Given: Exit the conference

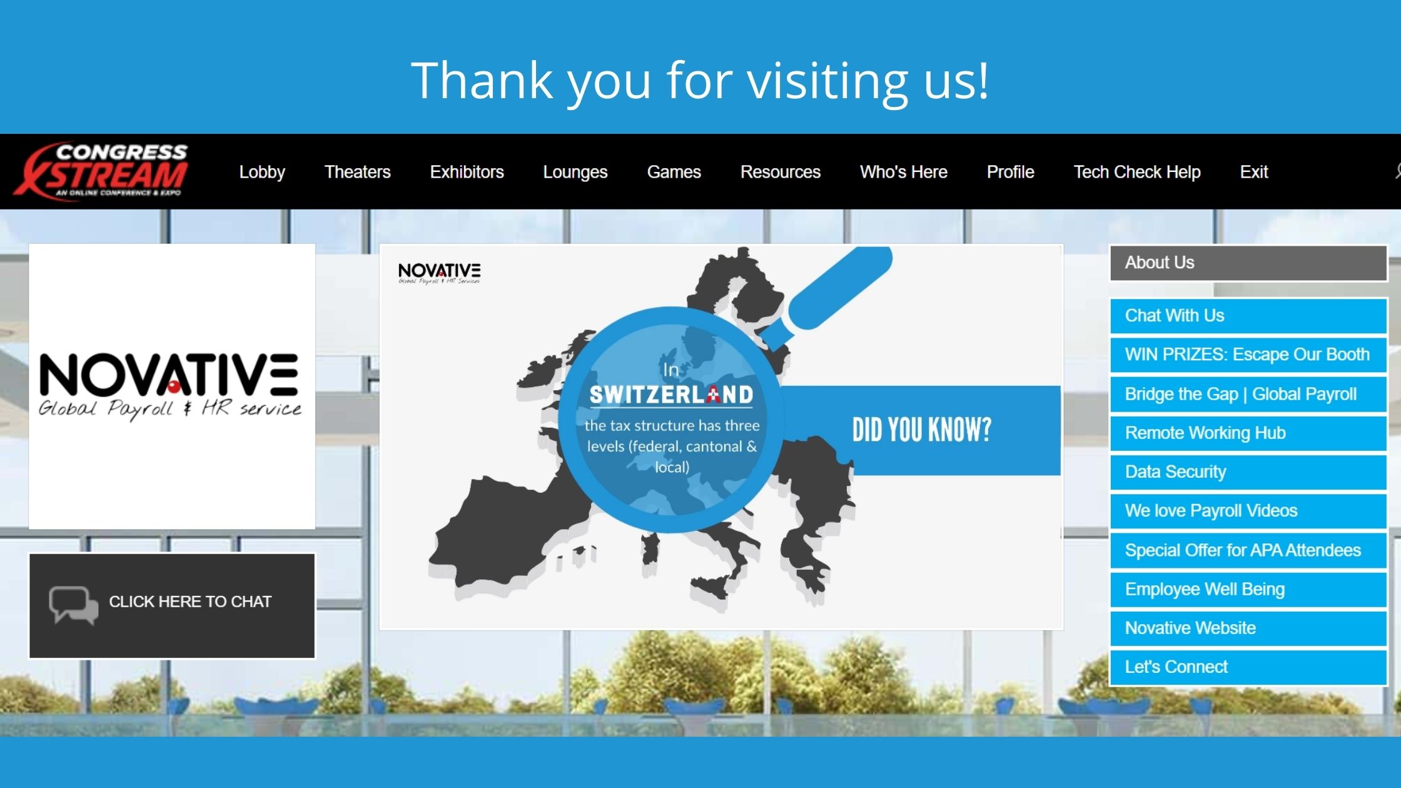Looking at the screenshot, I should coord(1253,172).
